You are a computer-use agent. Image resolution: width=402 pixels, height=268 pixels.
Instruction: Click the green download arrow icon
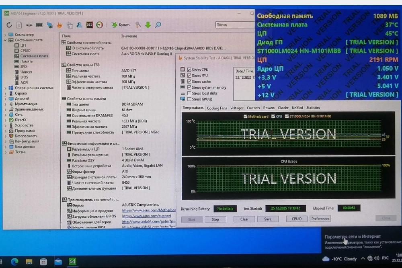pyautogui.click(x=148, y=25)
